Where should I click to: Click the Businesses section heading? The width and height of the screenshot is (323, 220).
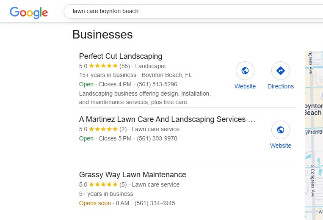tap(102, 34)
